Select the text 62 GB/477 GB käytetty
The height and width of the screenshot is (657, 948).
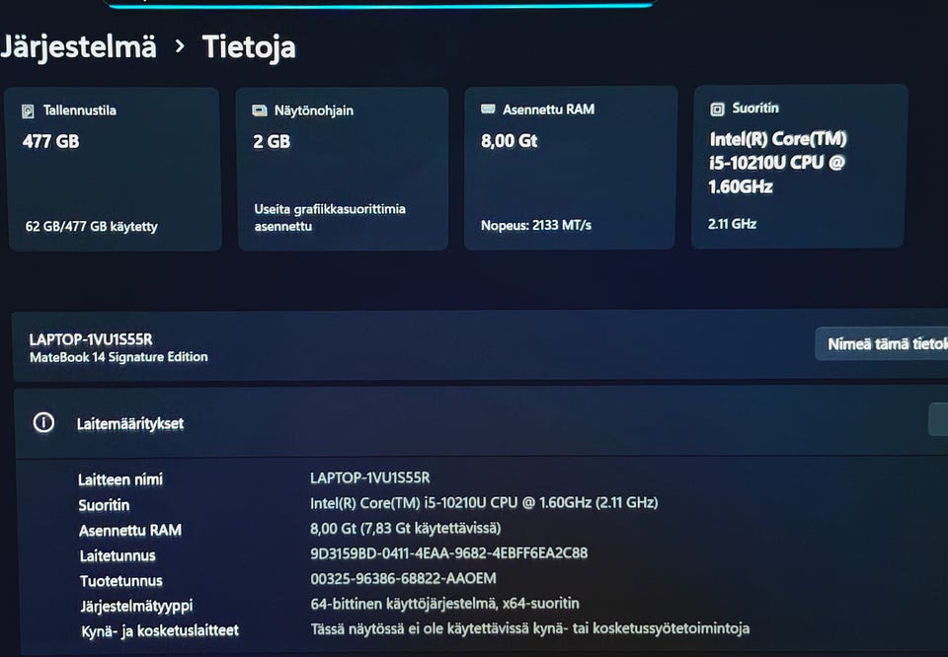(x=91, y=227)
